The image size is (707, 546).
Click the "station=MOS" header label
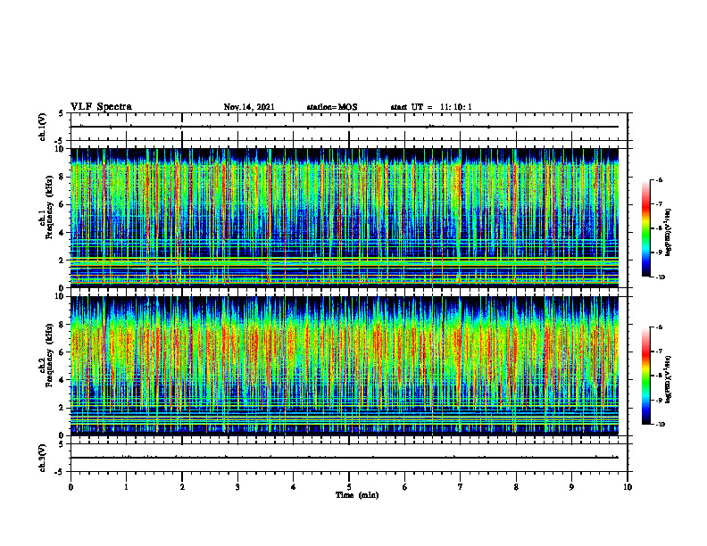332,107
